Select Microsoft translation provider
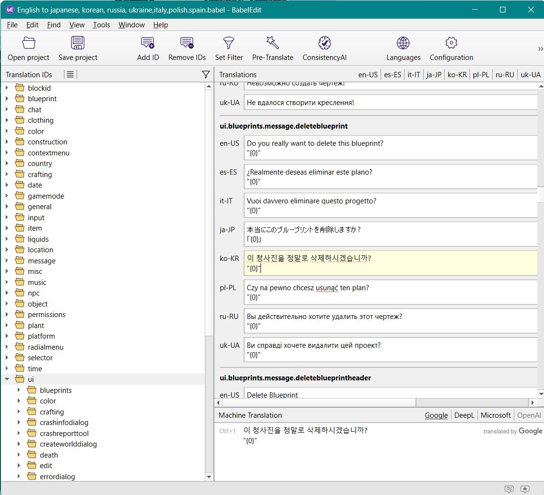This screenshot has height=495, width=544. click(x=496, y=415)
